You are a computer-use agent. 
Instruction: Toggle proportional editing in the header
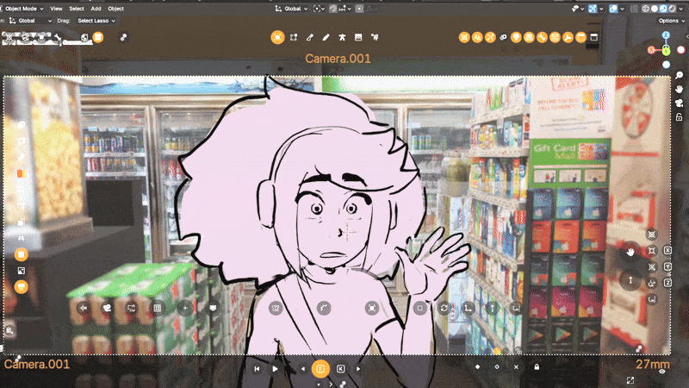pyautogui.click(x=359, y=9)
